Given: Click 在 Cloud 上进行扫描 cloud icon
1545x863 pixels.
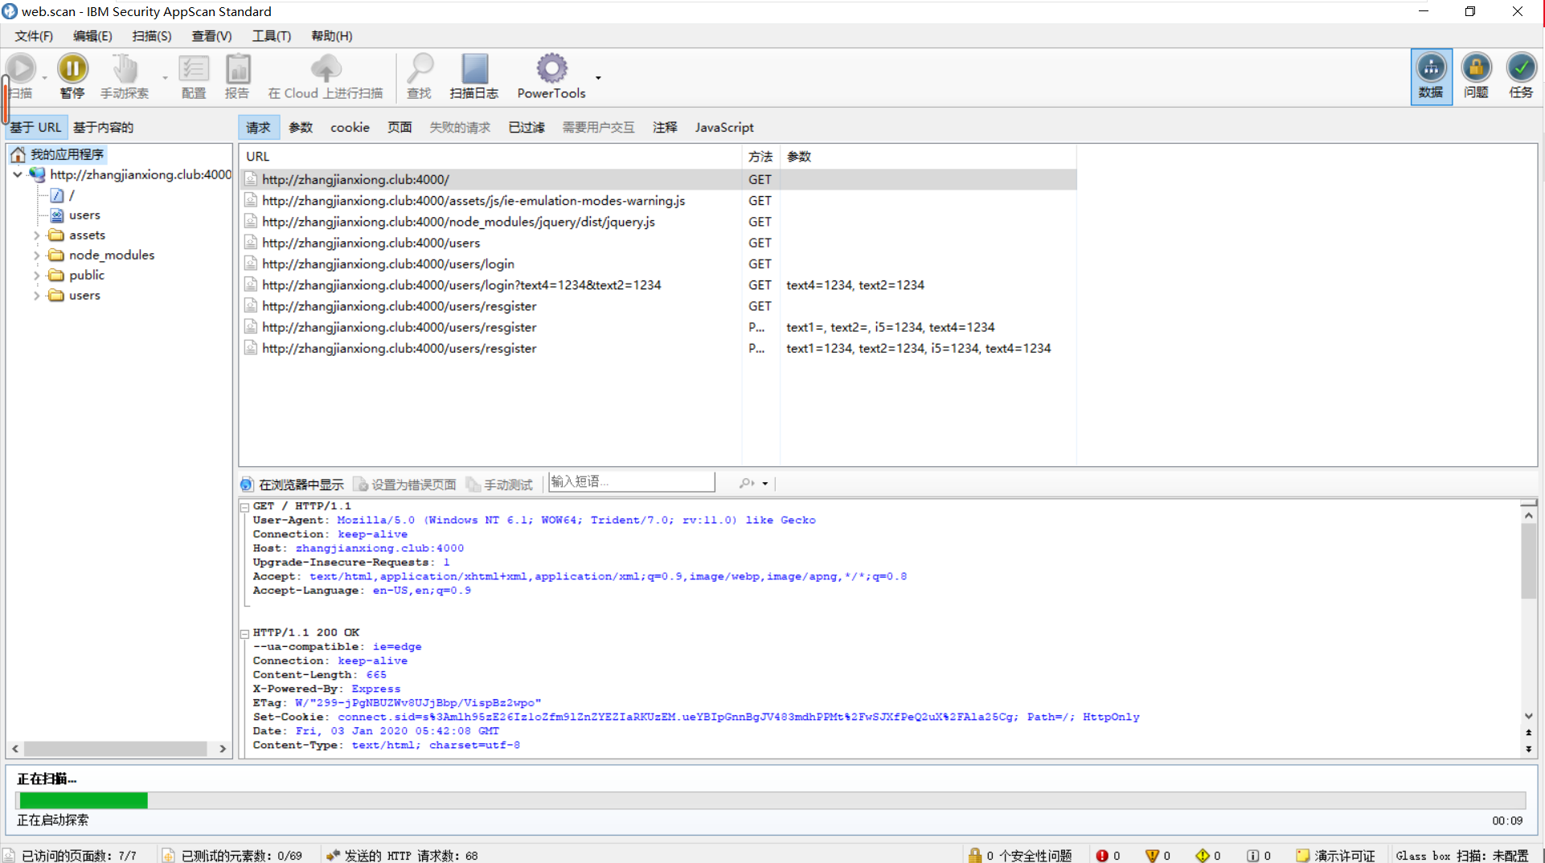Looking at the screenshot, I should click(326, 68).
